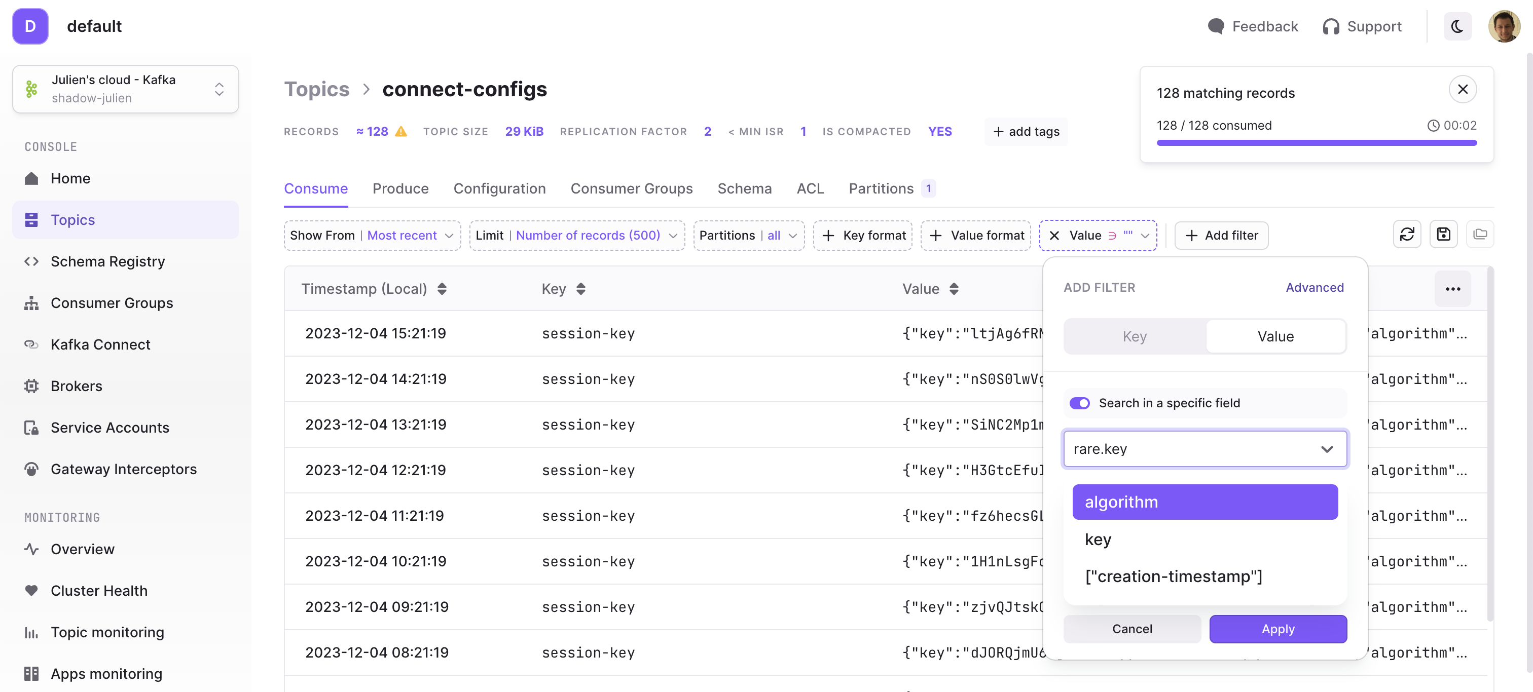Screen dimensions: 1533x692
Task: Click the Cancel button in the filter panel
Action: (x=1132, y=629)
